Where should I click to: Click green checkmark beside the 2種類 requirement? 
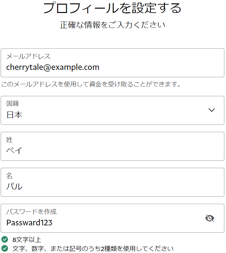(5, 248)
